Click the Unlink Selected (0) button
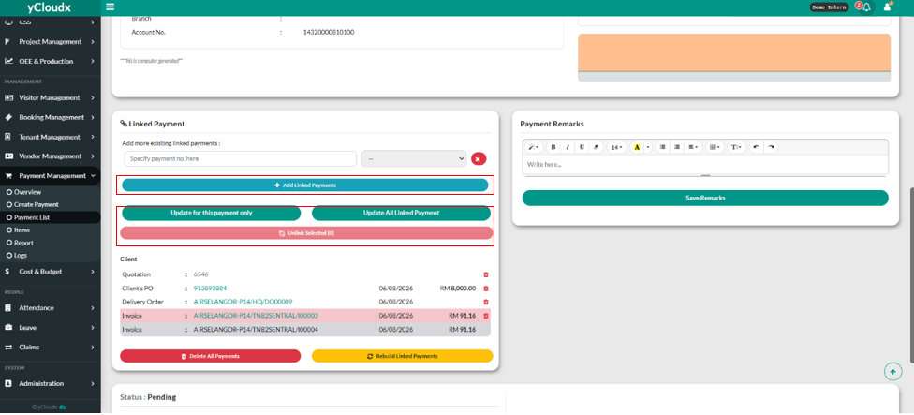 (x=306, y=233)
